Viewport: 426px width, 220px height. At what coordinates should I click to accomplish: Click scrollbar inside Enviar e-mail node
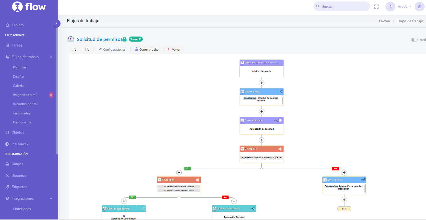pyautogui.click(x=282, y=100)
